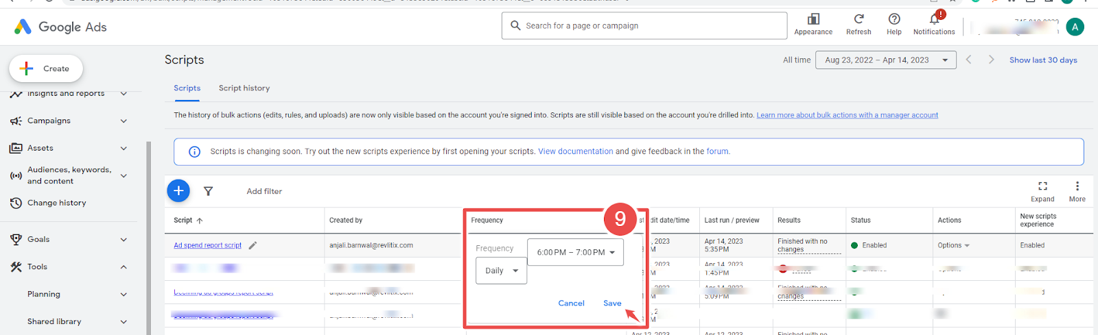Click the Actions column header
The image size is (1098, 335).
tap(950, 221)
